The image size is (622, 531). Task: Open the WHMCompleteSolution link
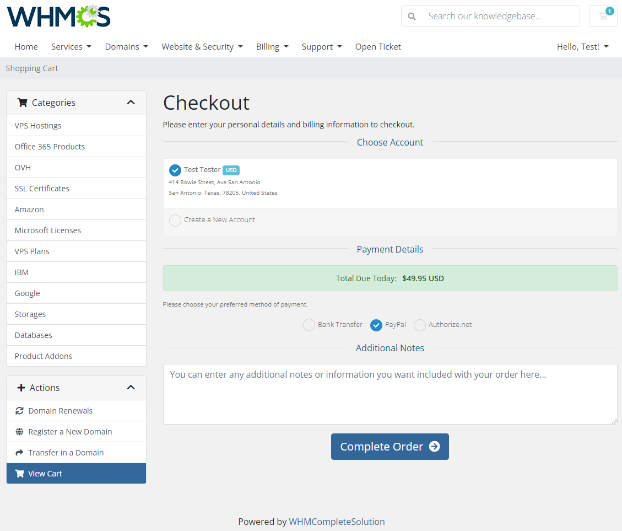pos(337,521)
